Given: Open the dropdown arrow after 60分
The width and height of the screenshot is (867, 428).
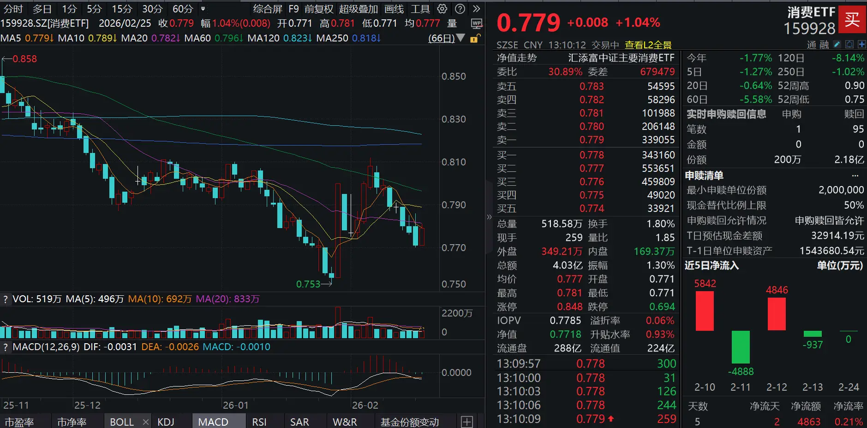Looking at the screenshot, I should click(202, 9).
